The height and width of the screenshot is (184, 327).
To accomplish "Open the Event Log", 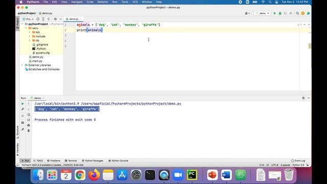I will 298,161.
